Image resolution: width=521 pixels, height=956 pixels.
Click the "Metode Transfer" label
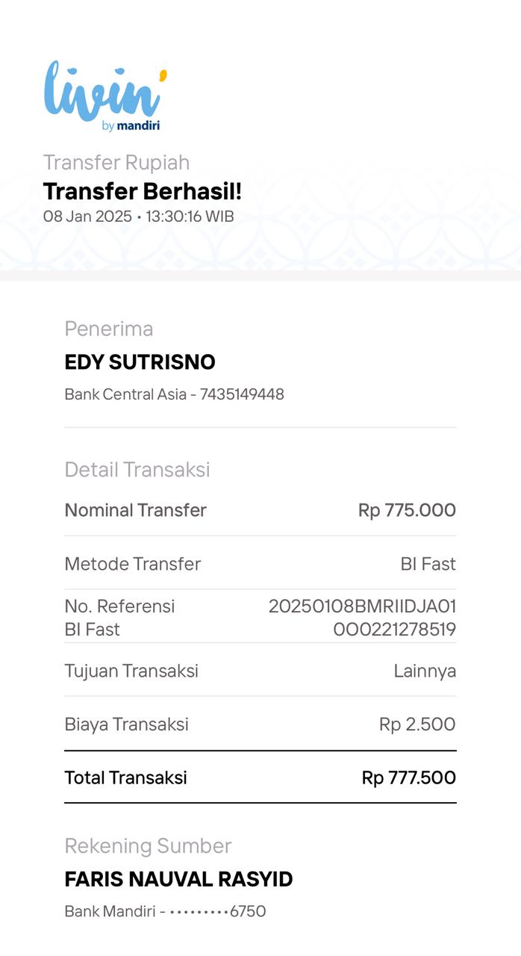[132, 564]
